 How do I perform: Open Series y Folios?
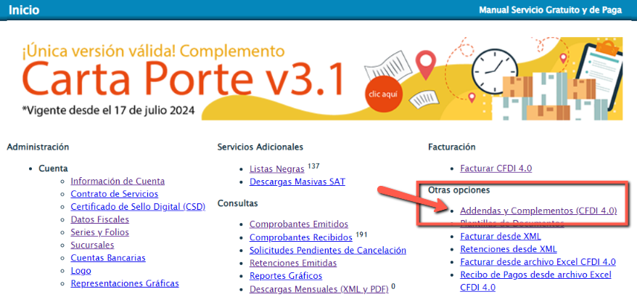tap(100, 232)
